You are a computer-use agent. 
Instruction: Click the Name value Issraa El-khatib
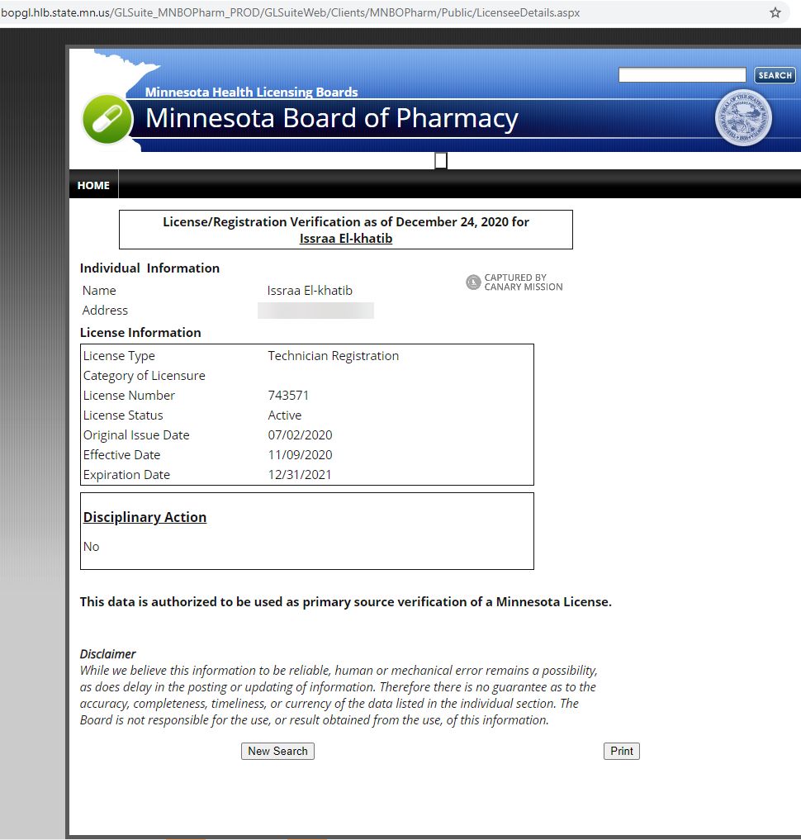tap(310, 291)
